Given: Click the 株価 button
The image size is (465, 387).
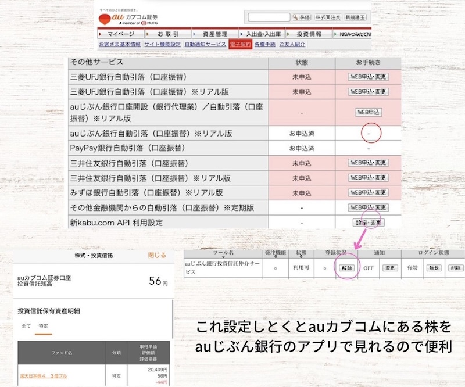Looking at the screenshot, I should click(x=305, y=17).
